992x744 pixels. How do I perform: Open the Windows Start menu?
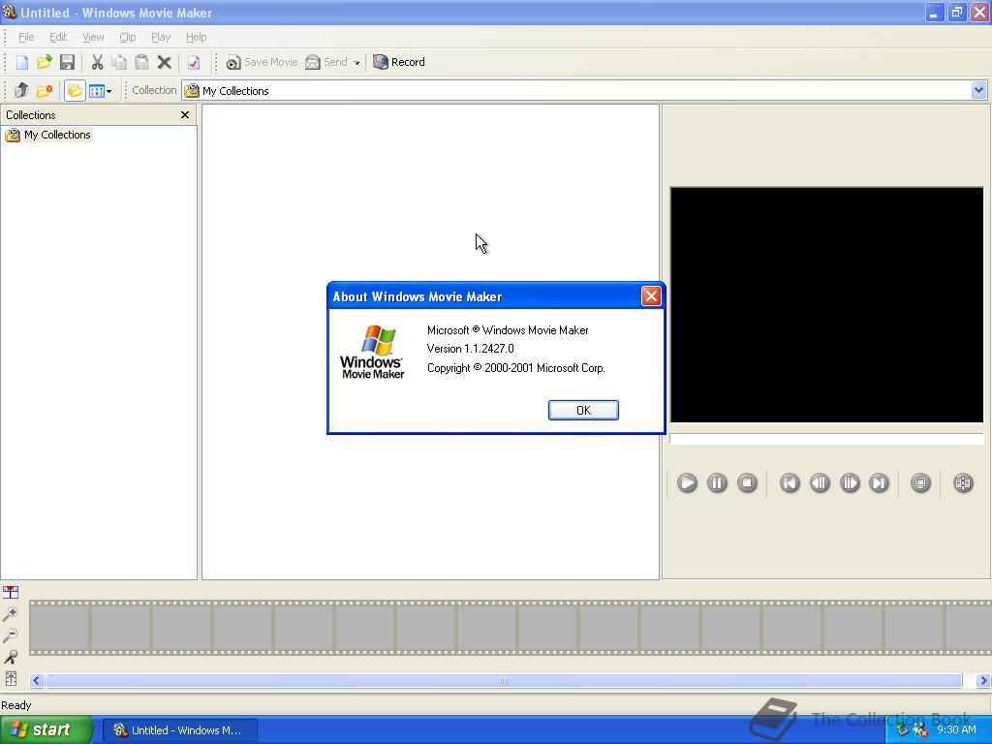[x=46, y=729]
